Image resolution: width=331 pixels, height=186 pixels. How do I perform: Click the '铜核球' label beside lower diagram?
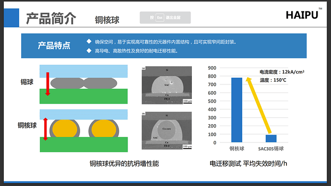27,125
